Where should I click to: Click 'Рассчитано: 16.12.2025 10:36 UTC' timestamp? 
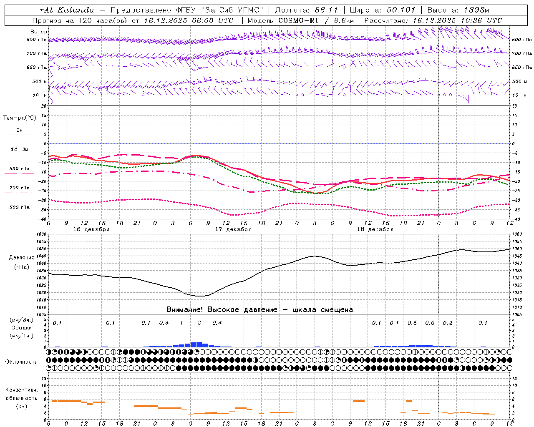point(433,20)
